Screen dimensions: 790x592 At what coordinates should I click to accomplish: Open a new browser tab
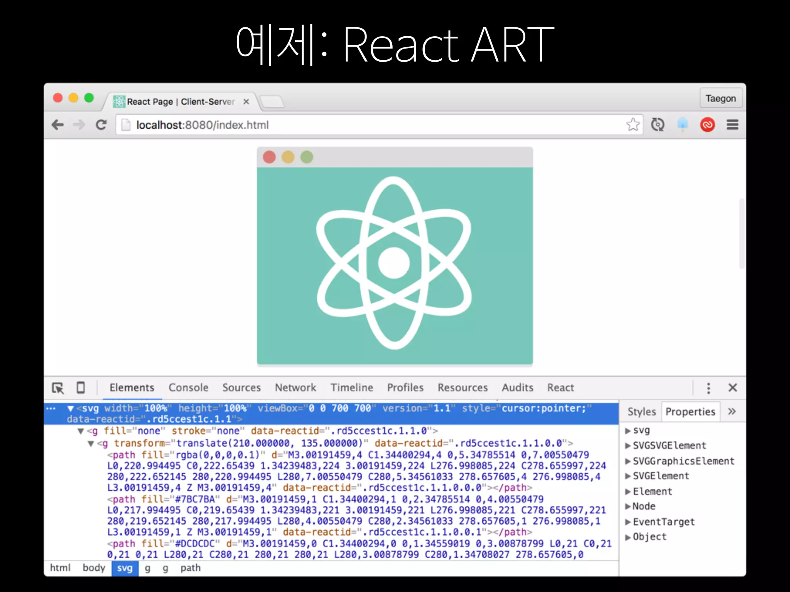(x=272, y=102)
